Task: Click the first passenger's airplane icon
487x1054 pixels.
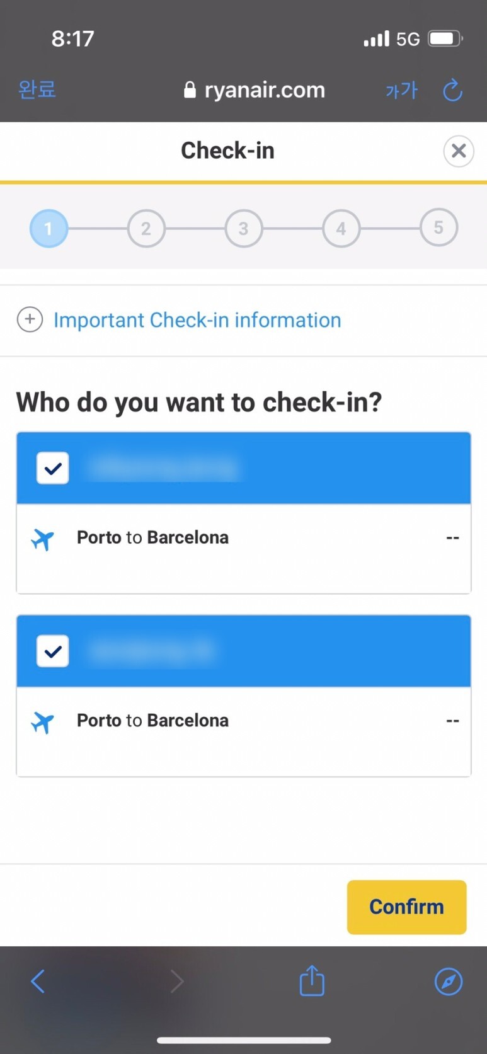Action: pos(42,539)
